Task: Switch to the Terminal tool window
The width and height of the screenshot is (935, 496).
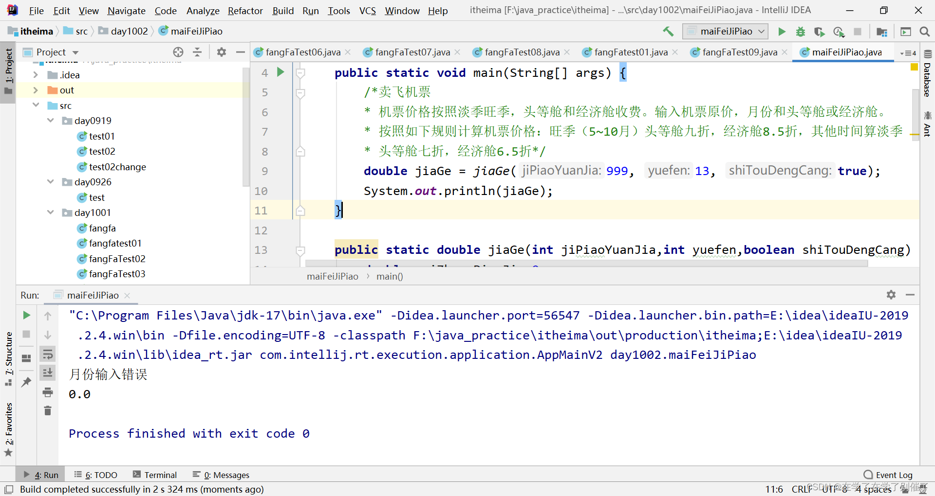Action: (x=160, y=475)
